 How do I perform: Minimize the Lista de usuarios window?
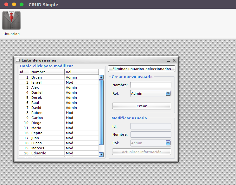pyautogui.click(x=168, y=61)
